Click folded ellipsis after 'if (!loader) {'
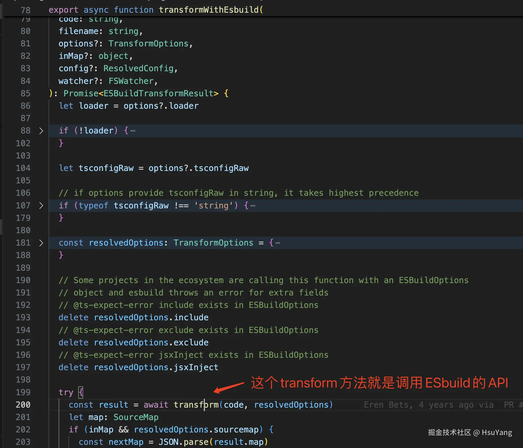This screenshot has width=523, height=448. [132, 131]
